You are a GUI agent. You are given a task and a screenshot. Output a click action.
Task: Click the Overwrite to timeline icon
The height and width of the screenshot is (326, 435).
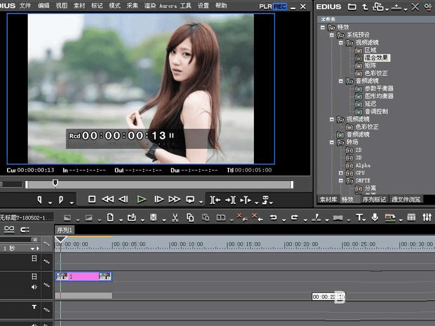coord(231,200)
